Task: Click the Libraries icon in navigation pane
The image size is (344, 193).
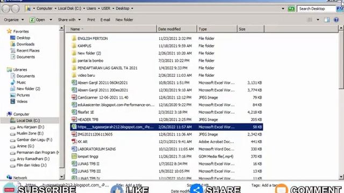Action: [9, 70]
